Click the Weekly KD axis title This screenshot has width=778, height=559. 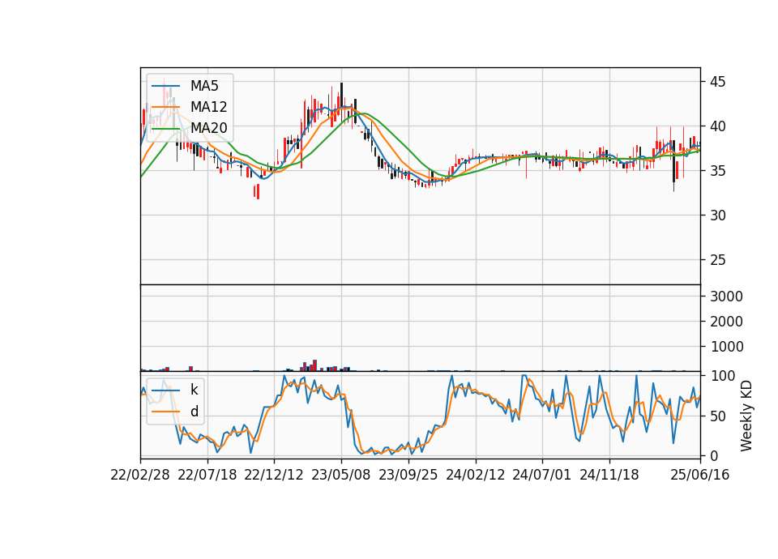pyautogui.click(x=746, y=416)
